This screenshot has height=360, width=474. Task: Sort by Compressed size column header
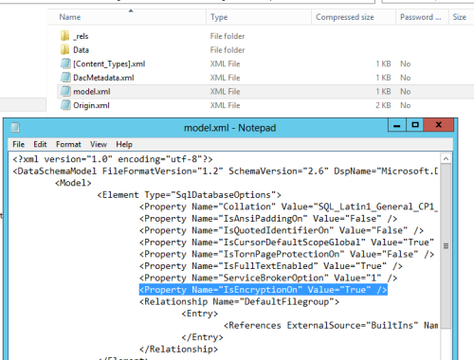pos(354,17)
